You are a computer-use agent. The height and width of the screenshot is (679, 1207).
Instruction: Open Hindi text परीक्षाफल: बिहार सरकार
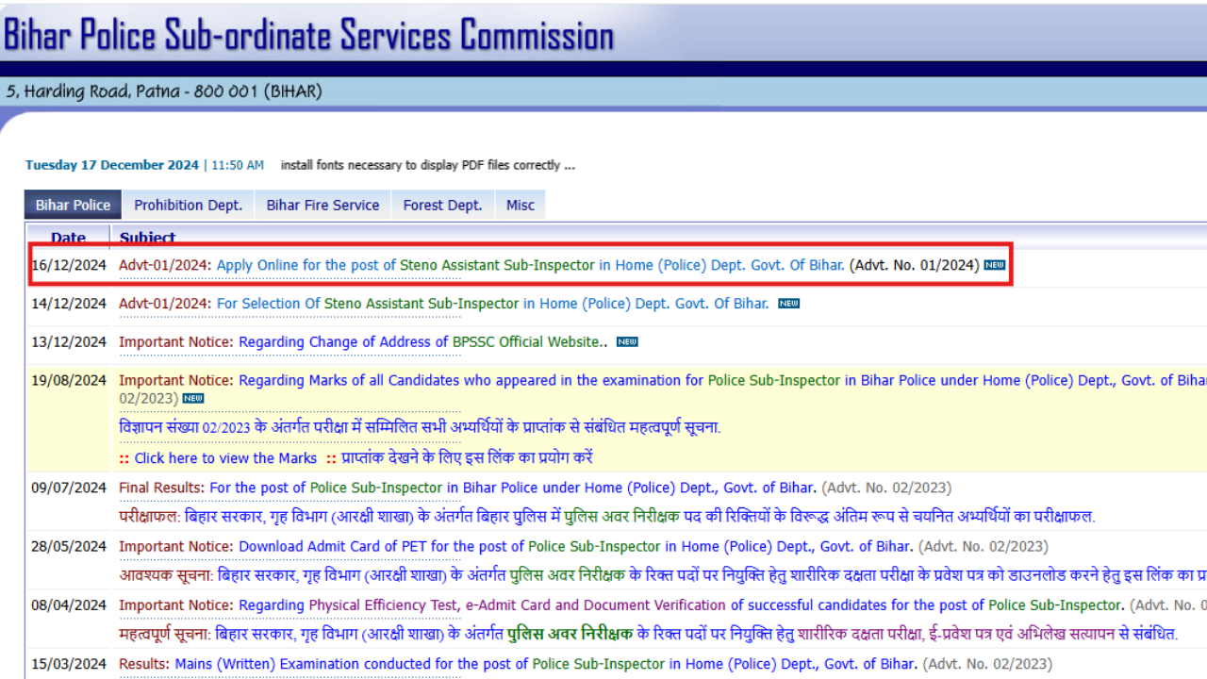(606, 517)
